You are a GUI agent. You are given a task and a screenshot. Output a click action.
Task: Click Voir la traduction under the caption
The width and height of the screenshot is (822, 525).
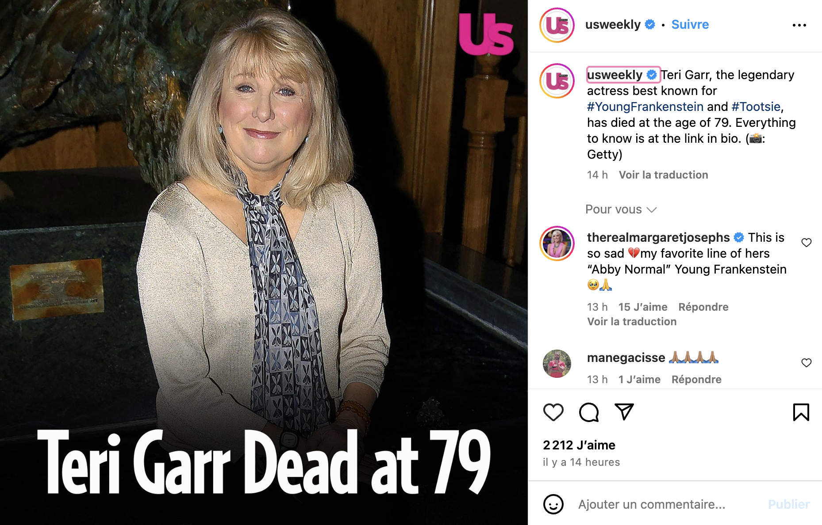[x=663, y=175]
